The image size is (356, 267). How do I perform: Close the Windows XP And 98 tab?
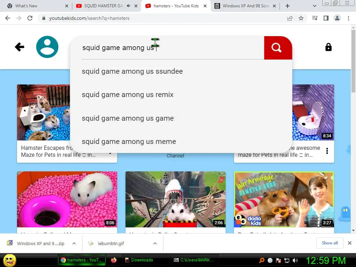(274, 6)
